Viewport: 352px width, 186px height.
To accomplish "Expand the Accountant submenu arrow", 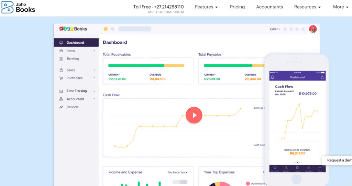I will point(94,99).
